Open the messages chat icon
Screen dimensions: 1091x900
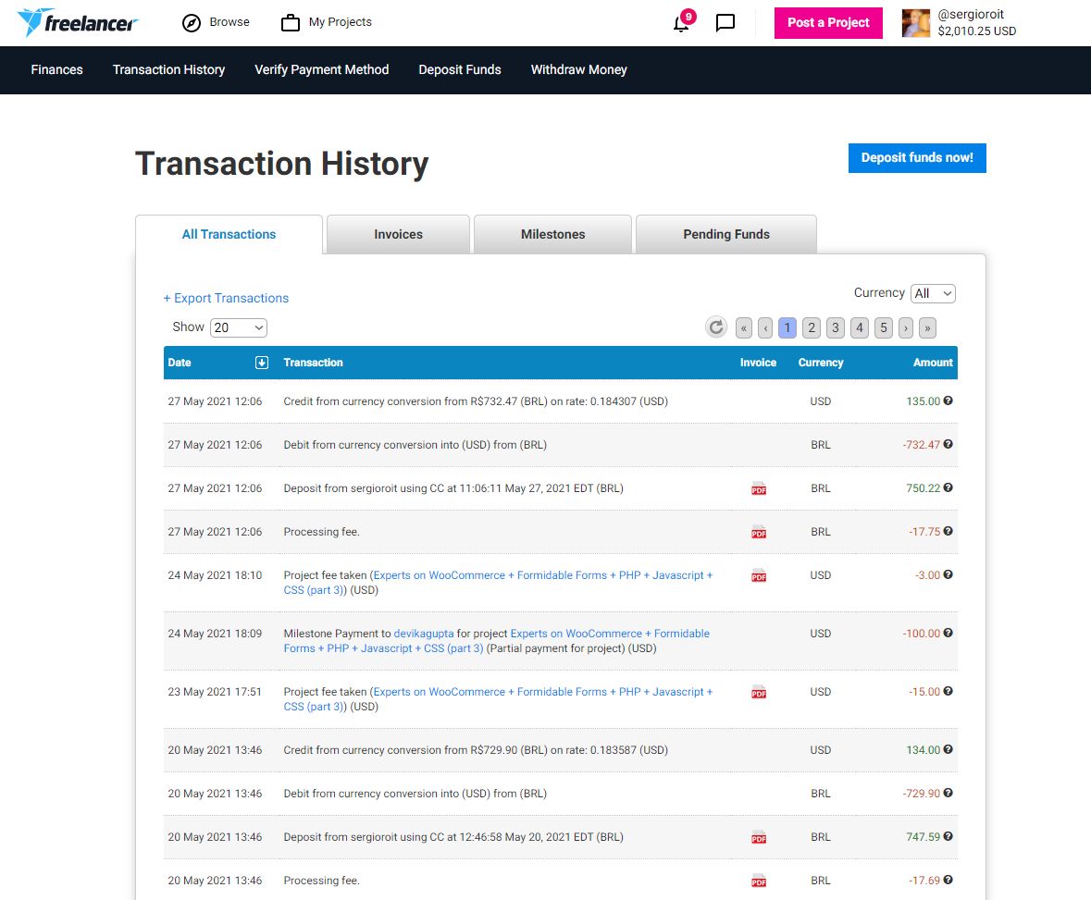(x=725, y=23)
